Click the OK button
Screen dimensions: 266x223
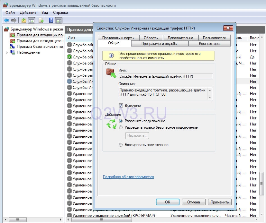[x=168, y=202]
